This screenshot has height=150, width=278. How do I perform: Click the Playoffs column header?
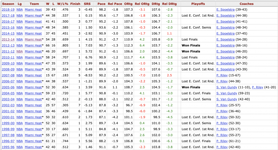pos(198,4)
